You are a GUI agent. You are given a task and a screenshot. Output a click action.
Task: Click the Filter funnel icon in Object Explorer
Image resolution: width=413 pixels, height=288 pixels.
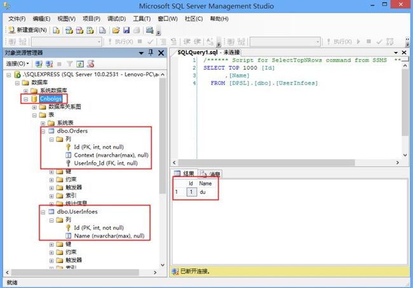click(69, 63)
